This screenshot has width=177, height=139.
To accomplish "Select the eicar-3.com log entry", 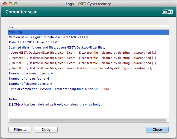I will [x=82, y=63].
